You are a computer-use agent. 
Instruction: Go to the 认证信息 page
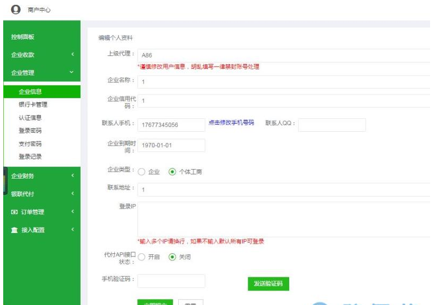tap(30, 118)
